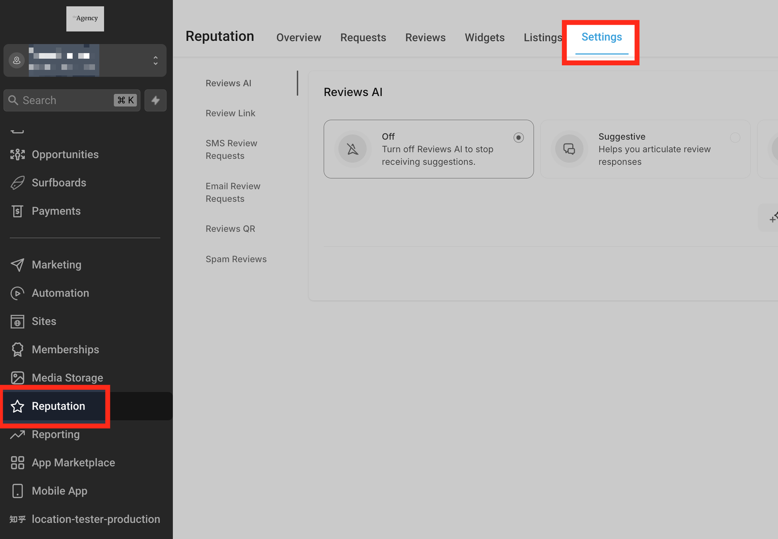
Task: Open Marketing via paper plane icon
Action: point(18,265)
